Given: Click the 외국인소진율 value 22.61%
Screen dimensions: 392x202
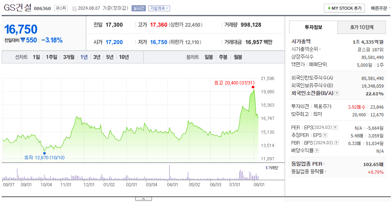Looking at the screenshot, I should 375,93.
